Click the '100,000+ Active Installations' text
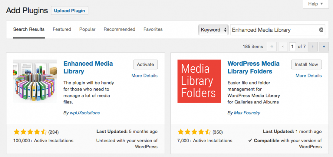This screenshot has width=333, height=157. pos(43,140)
